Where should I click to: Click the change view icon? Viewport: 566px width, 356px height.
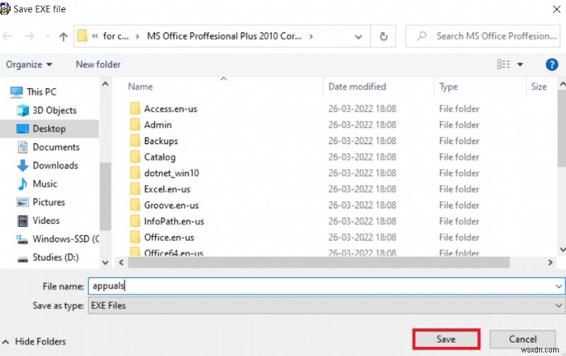point(504,64)
